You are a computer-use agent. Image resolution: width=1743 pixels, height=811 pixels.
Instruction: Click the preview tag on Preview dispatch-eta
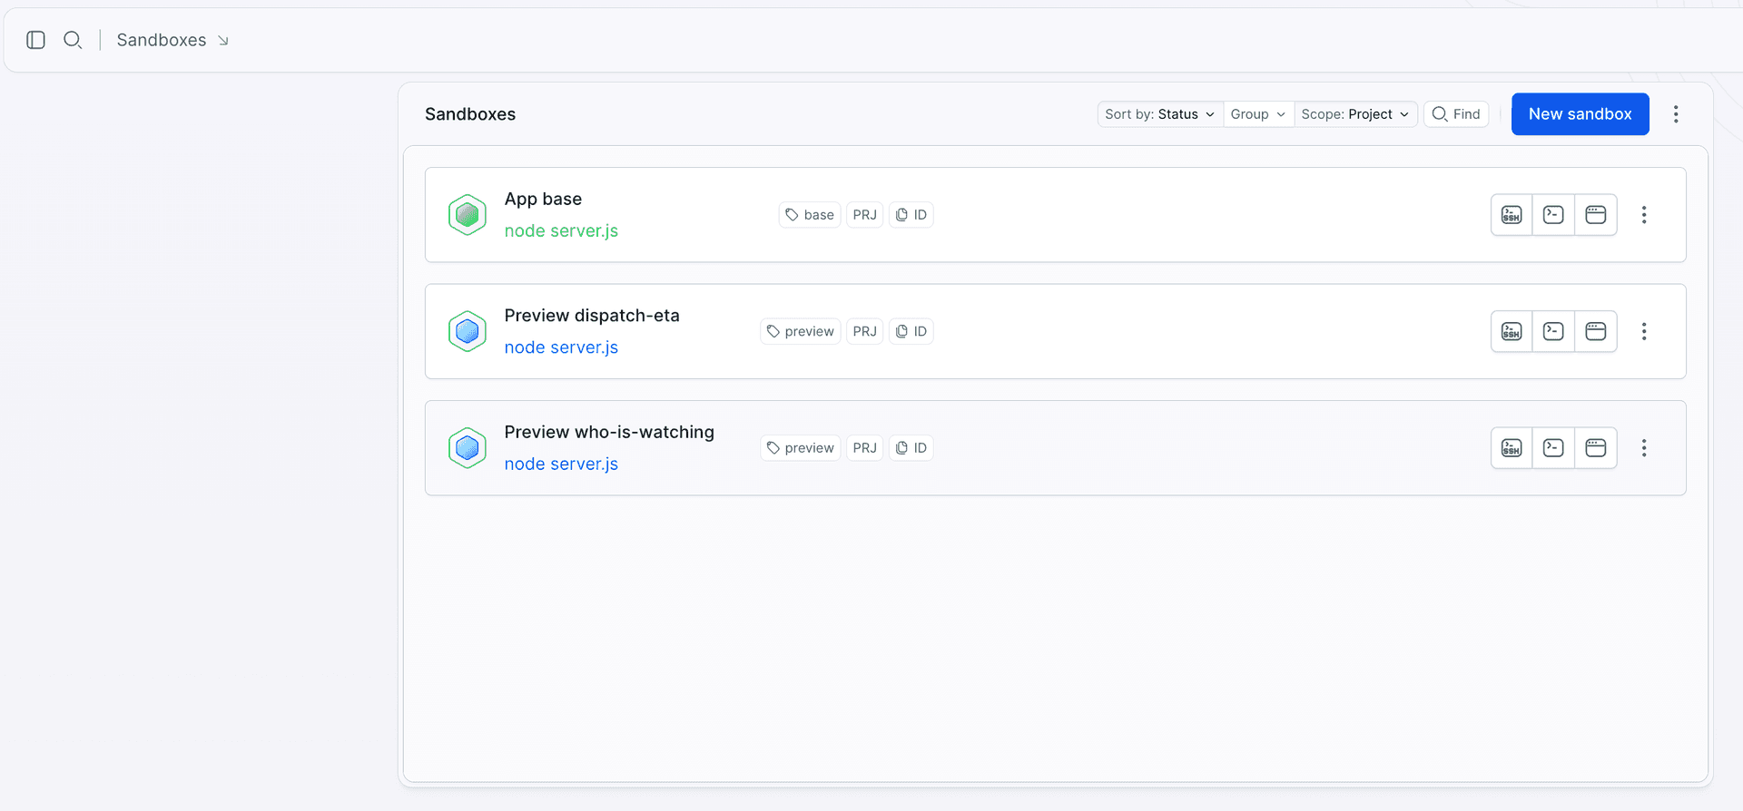click(801, 331)
